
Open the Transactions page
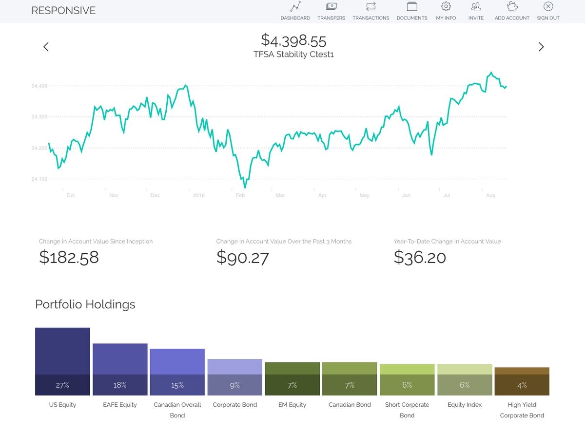click(x=370, y=11)
